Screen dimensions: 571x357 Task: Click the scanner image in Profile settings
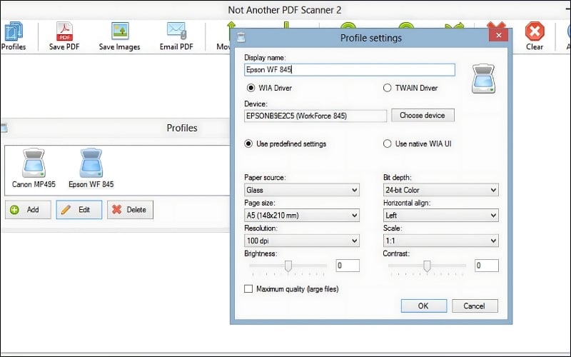(483, 79)
